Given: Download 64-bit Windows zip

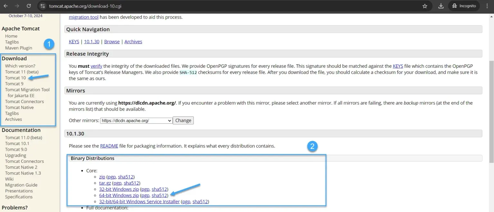Looking at the screenshot, I should click(119, 195).
